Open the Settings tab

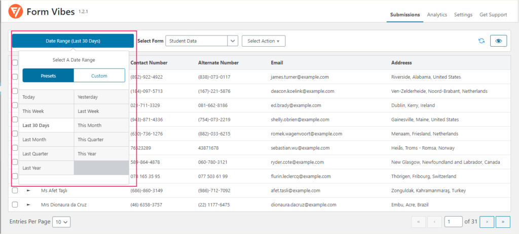pos(463,15)
